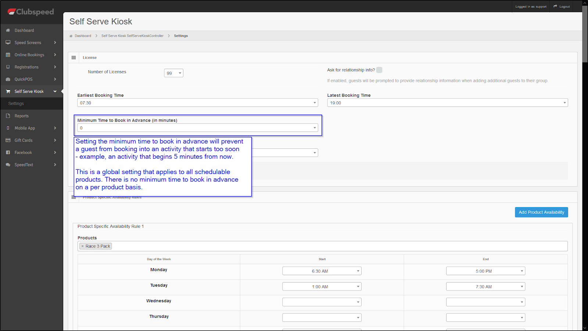Click Logged in as: support text
The width and height of the screenshot is (588, 331).
531,7
